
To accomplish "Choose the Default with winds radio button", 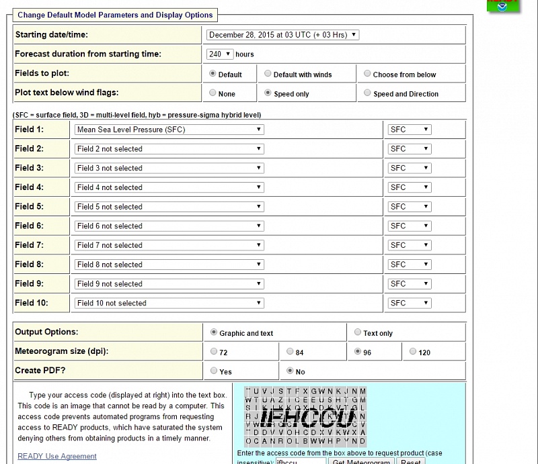I will 268,74.
